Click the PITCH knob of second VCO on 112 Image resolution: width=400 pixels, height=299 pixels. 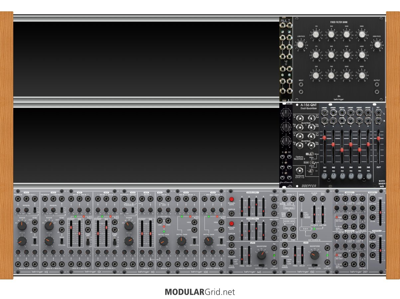(49, 241)
